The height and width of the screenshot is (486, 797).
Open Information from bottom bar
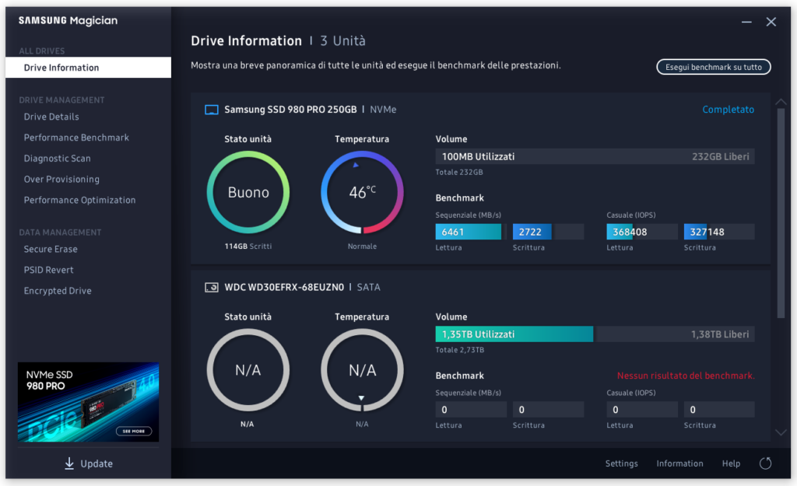(x=679, y=463)
